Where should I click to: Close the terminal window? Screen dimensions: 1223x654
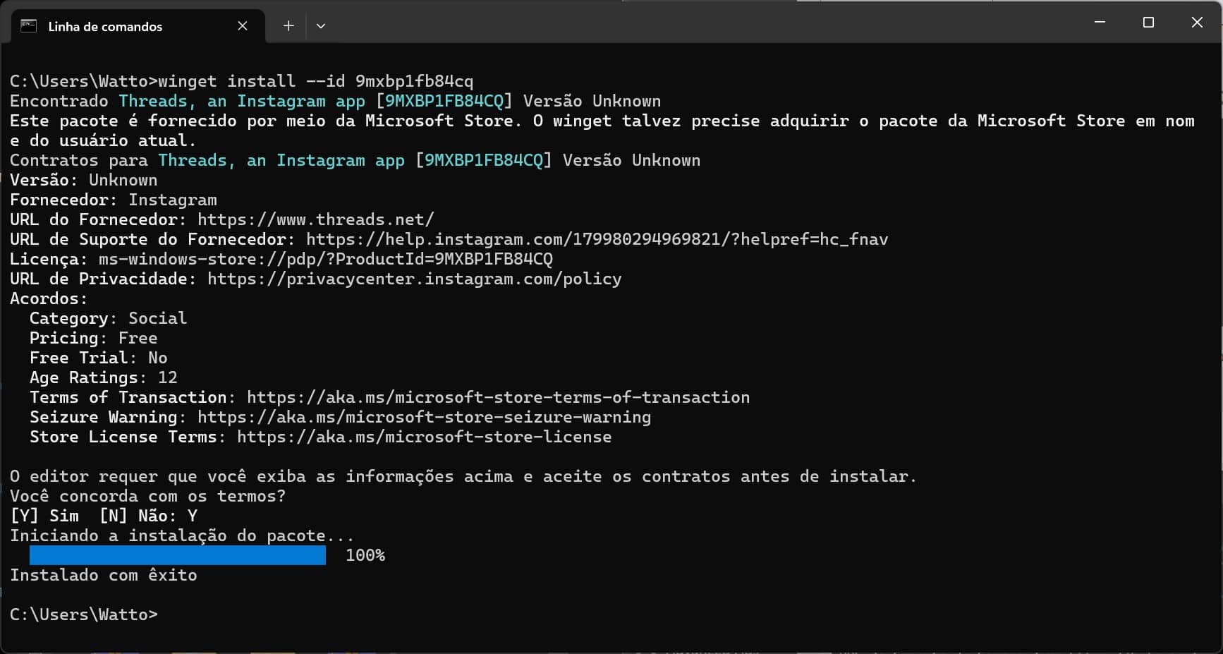(x=1197, y=23)
